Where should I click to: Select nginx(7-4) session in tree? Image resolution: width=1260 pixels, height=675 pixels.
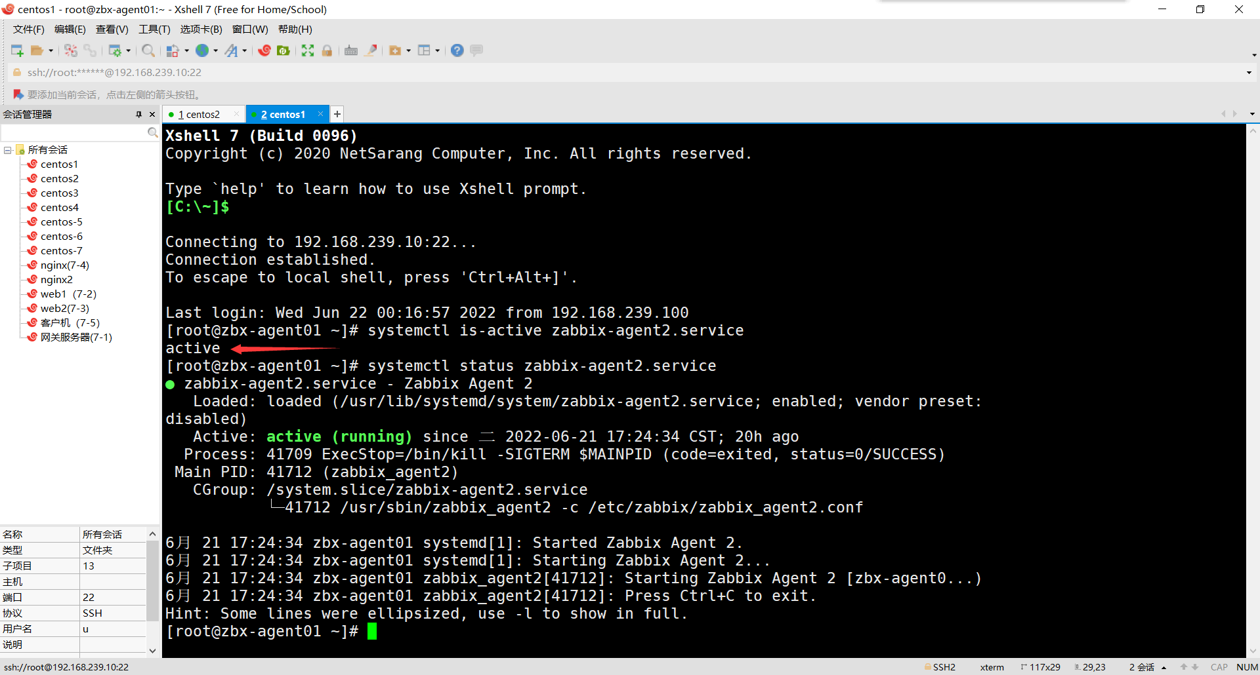(64, 265)
